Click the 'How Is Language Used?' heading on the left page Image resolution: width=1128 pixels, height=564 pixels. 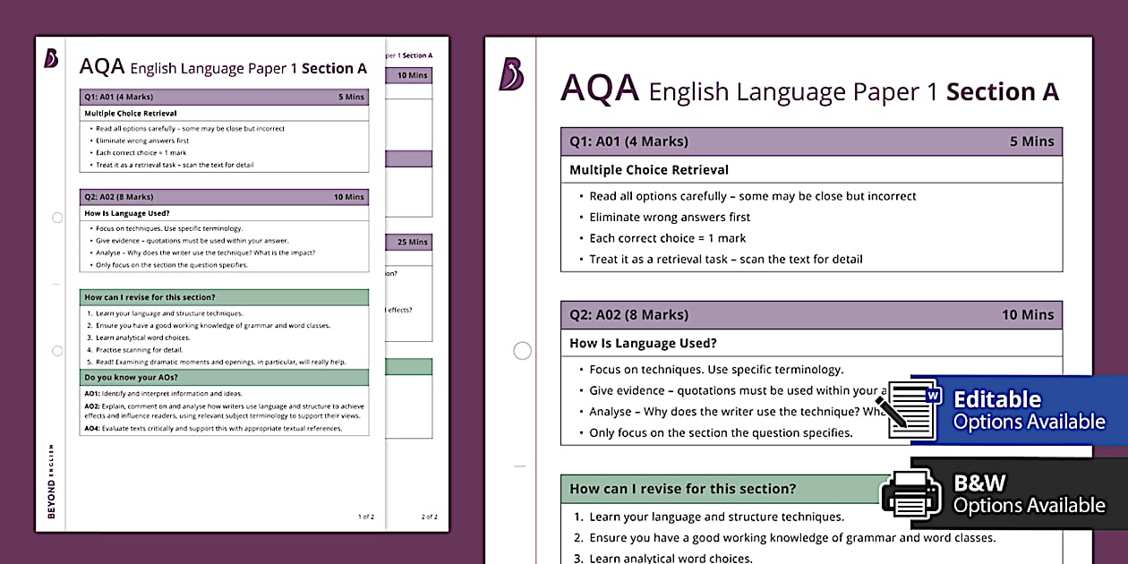click(x=126, y=213)
